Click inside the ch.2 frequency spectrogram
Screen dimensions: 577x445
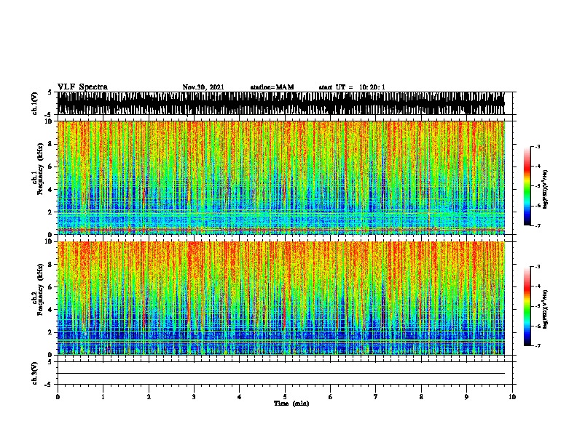tap(280, 298)
